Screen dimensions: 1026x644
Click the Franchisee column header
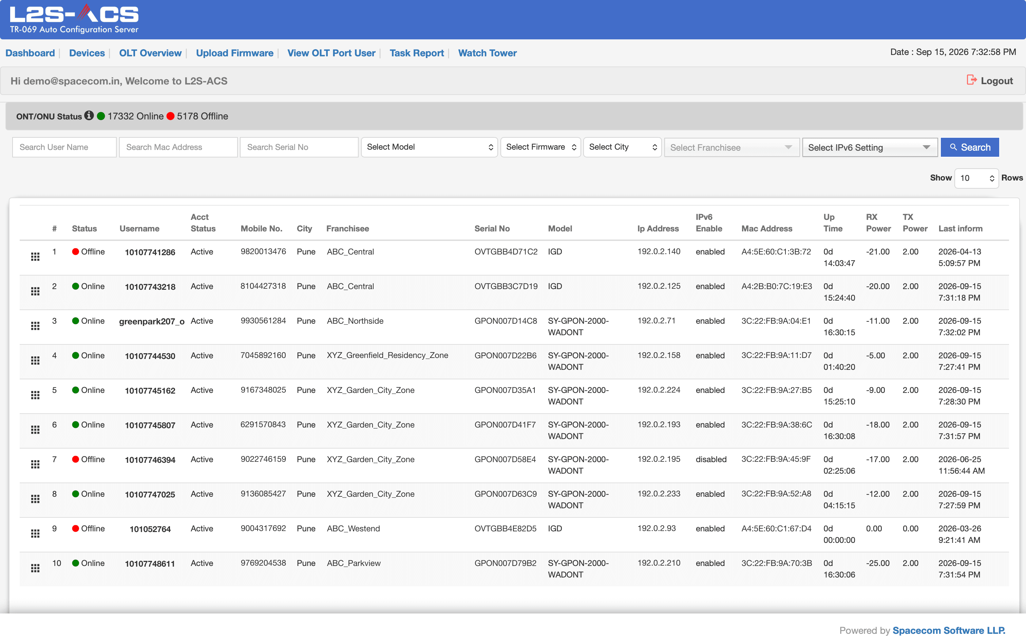point(347,228)
